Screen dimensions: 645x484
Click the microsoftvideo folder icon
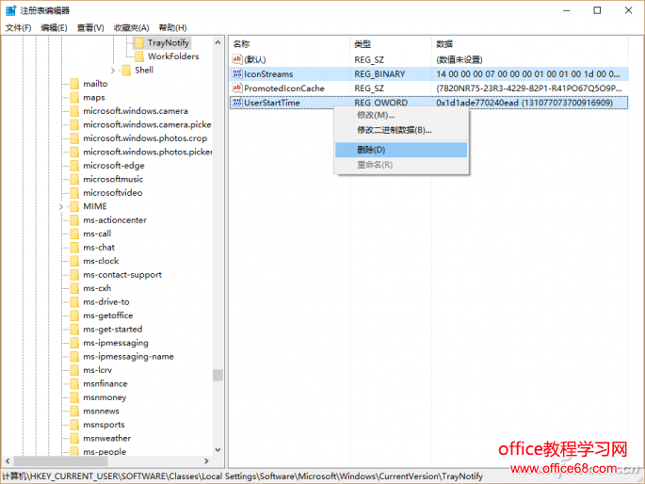[x=74, y=193]
